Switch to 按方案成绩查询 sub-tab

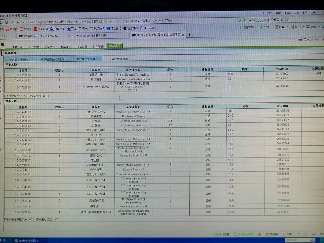pyautogui.click(x=85, y=59)
